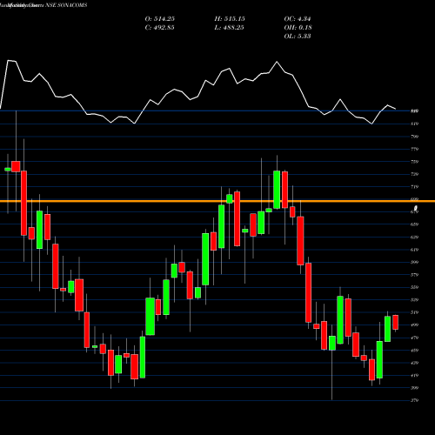Click the 379 price axis label
The width and height of the screenshot is (435, 435).
tap(415, 400)
